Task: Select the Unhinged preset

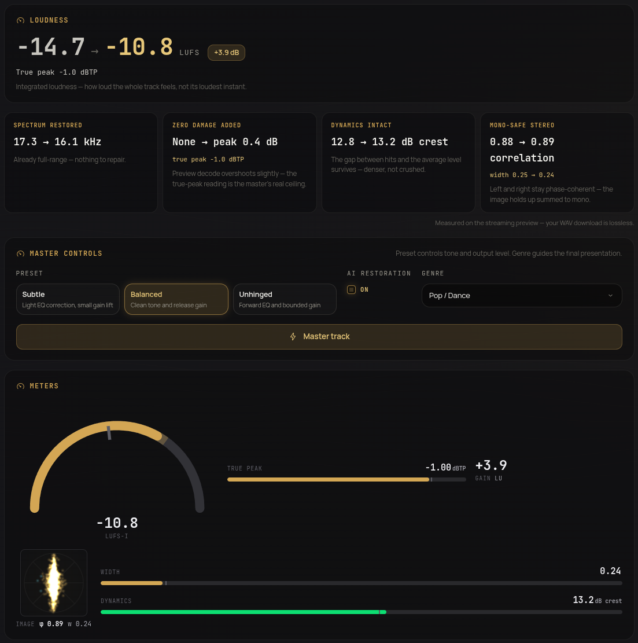Action: click(x=285, y=299)
